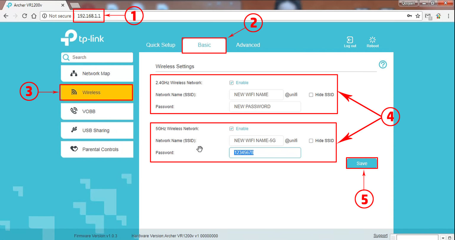The image size is (455, 240).
Task: Click the Network Map topology icon
Action: [74, 73]
